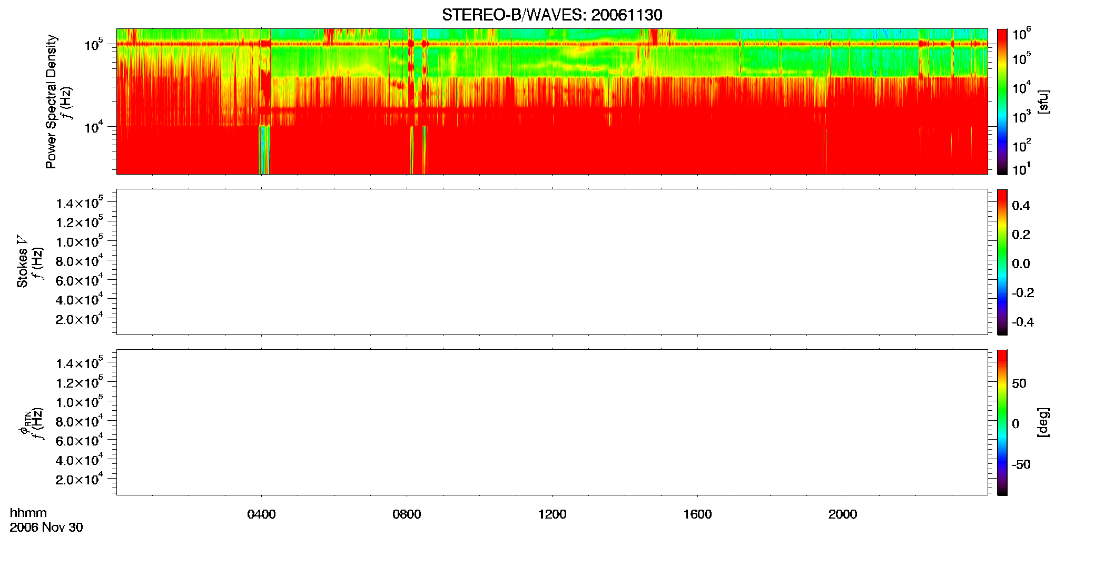Click -0.2 on the Stokes V color bar
The width and height of the screenshot is (1104, 568).
pos(1023,293)
